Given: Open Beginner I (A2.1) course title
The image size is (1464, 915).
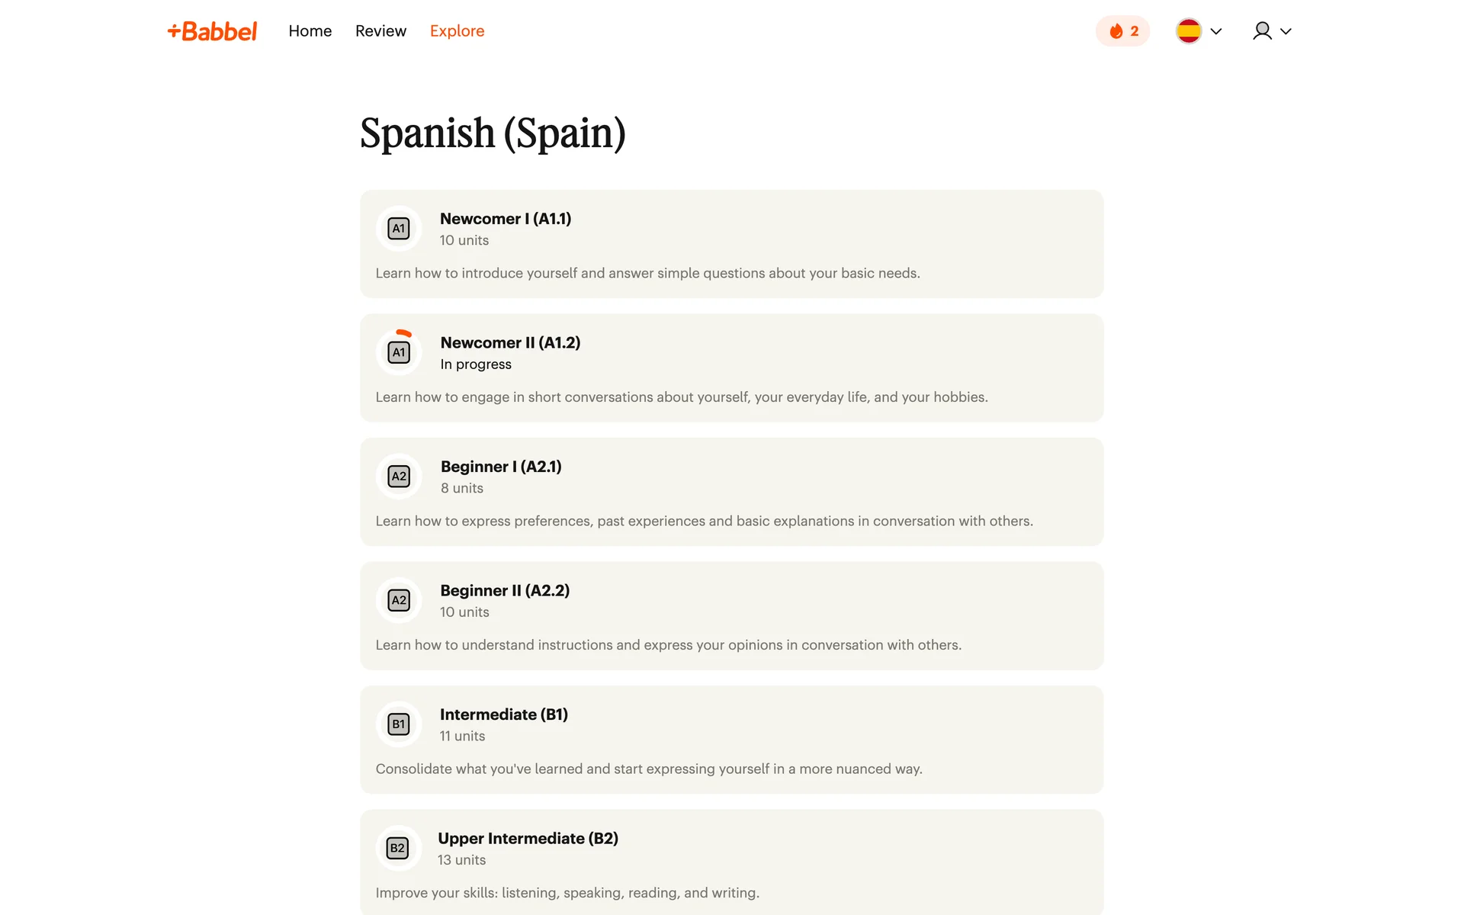Looking at the screenshot, I should click(x=500, y=467).
